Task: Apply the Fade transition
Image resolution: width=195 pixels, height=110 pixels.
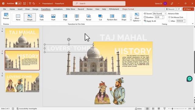Action: pos(41,17)
